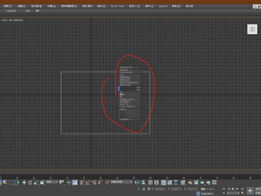261x196 pixels.
Task: Open the Schematic View icon
Action: [x=176, y=182]
